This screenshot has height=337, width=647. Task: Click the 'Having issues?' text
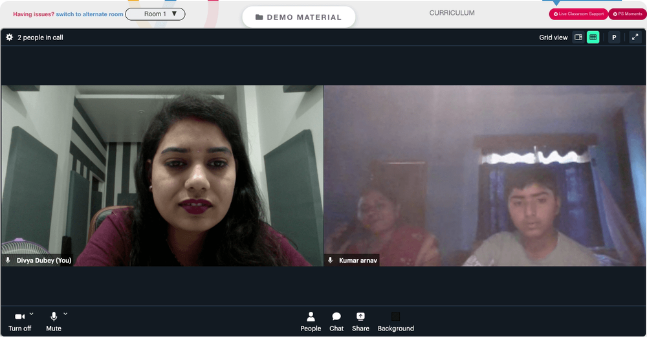tap(34, 14)
